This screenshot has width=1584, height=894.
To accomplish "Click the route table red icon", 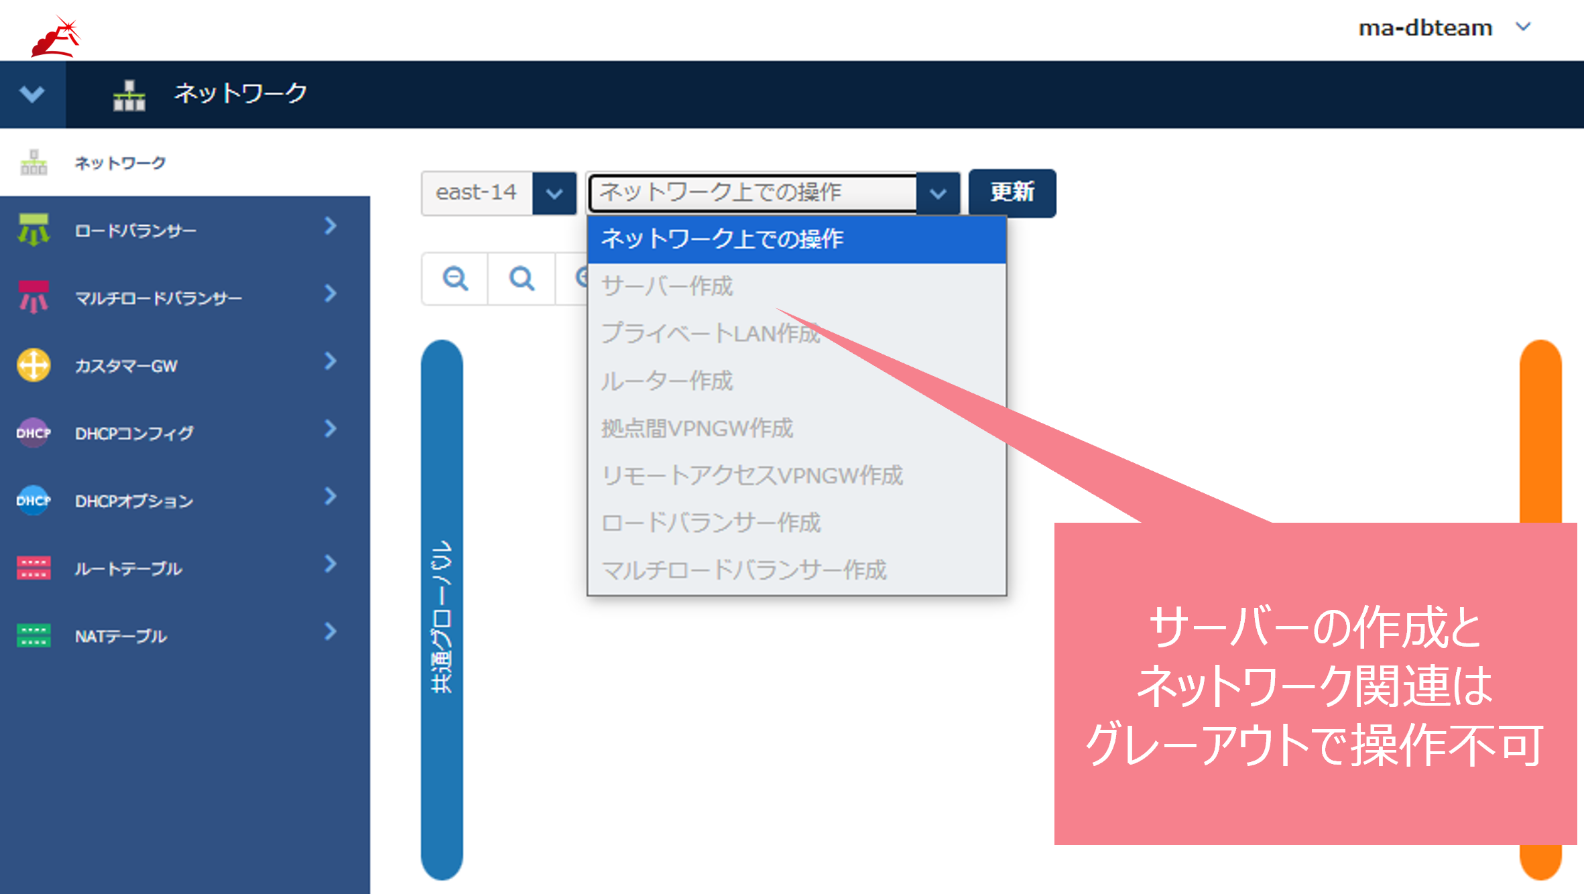I will tap(34, 568).
